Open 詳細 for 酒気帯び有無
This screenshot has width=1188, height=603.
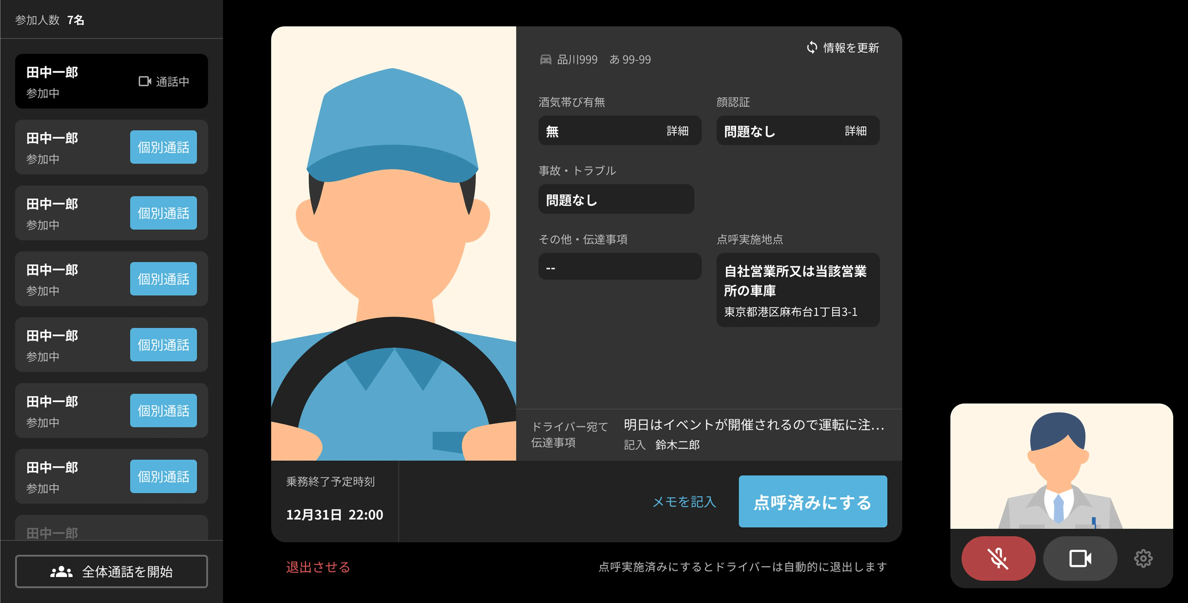pos(677,131)
